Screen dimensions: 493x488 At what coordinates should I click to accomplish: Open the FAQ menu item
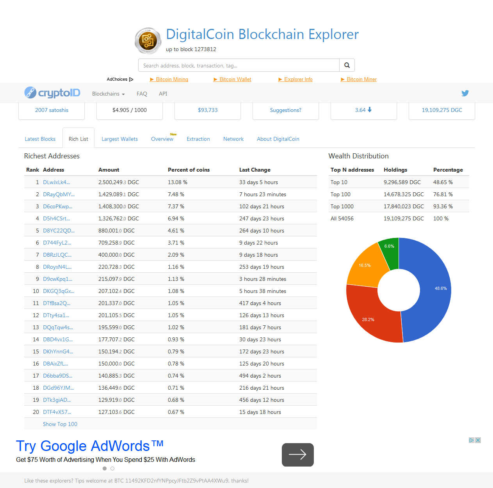pos(142,94)
